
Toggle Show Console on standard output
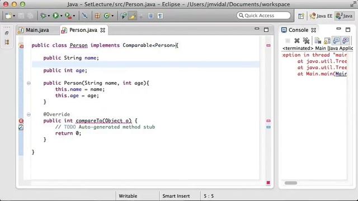point(336,41)
